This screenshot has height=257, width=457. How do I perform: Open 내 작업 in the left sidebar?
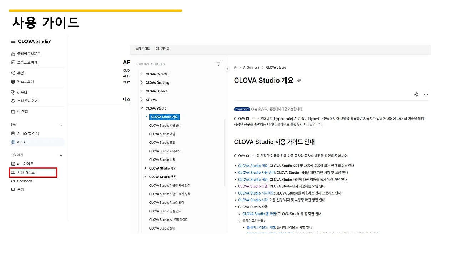[19, 111]
